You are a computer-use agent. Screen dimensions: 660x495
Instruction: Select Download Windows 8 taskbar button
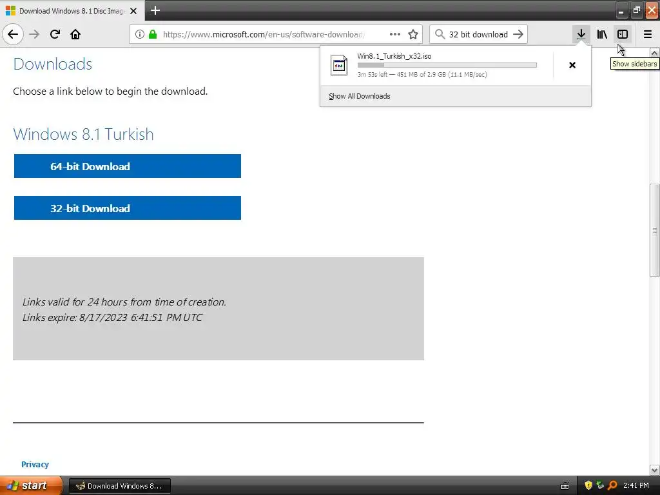tap(119, 486)
